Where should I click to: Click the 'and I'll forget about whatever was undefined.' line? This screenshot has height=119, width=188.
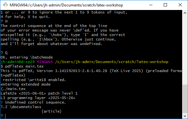51,44
